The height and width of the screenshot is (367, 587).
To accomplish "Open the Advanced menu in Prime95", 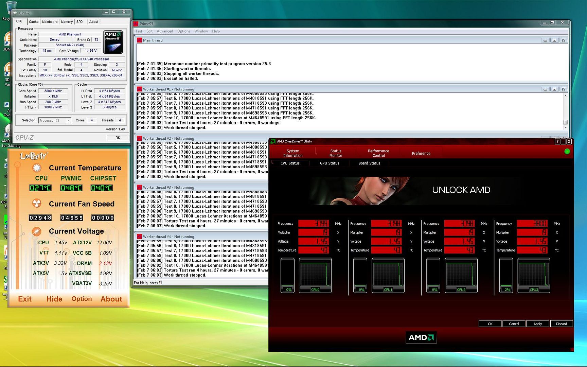I will click(x=165, y=31).
